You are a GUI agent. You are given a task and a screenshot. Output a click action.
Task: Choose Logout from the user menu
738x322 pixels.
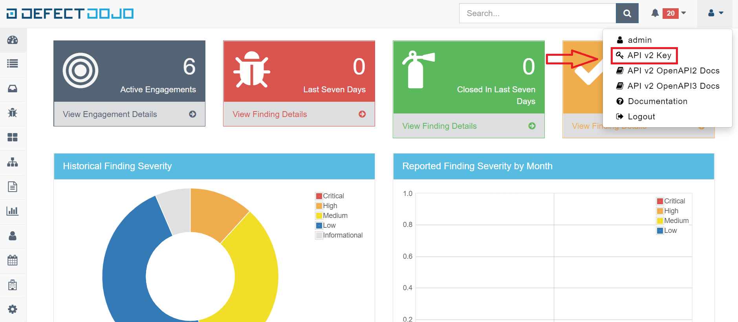pyautogui.click(x=636, y=117)
